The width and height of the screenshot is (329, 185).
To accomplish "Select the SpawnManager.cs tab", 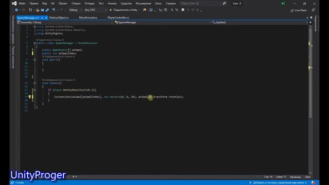I will click(x=28, y=18).
